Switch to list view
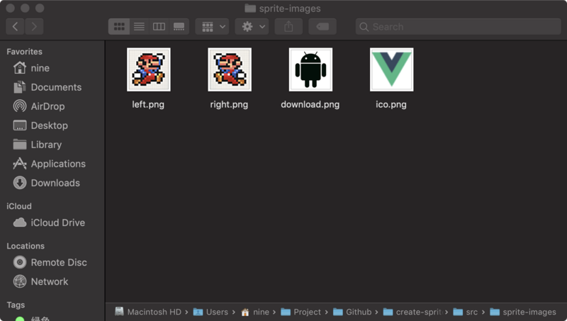The image size is (567, 321). (139, 26)
